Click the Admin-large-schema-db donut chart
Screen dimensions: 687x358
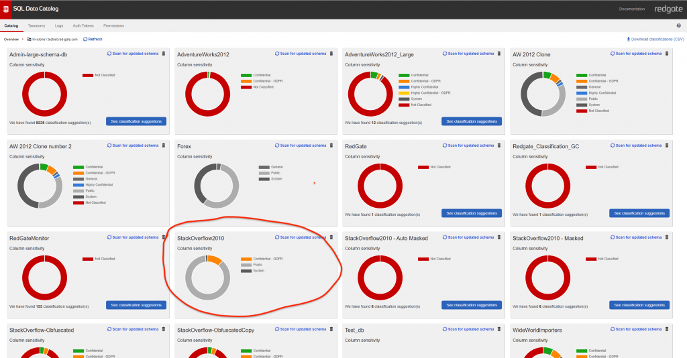click(45, 94)
